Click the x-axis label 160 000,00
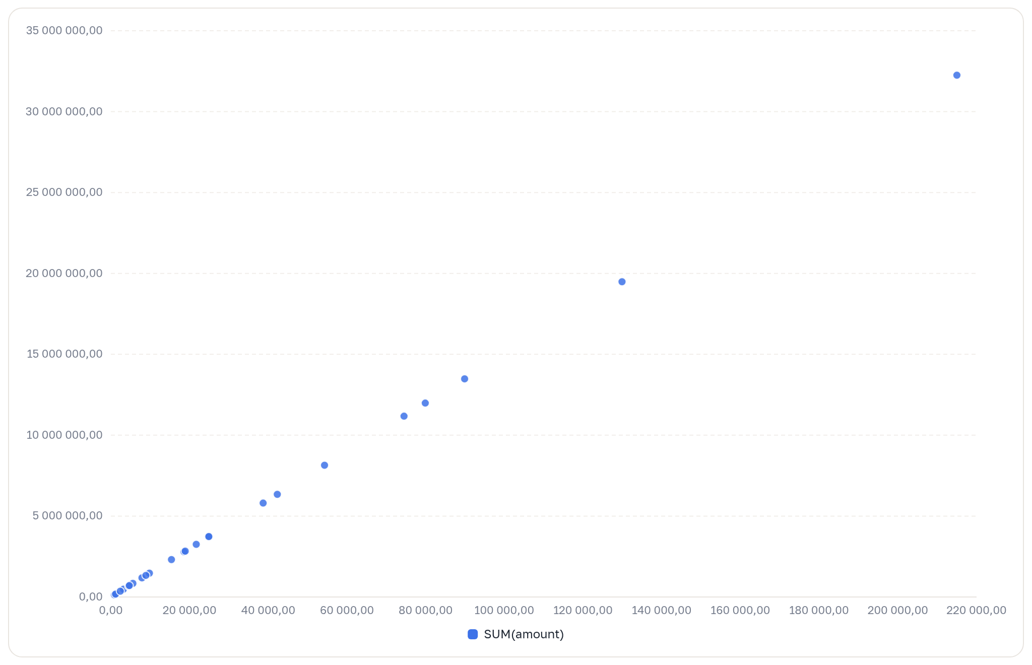Viewport: 1032px width, 665px height. 740,610
